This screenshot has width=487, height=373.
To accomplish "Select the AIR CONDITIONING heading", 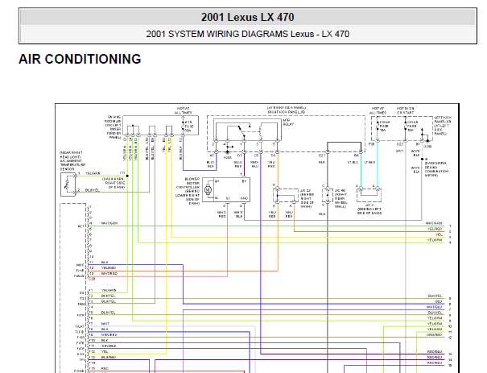I will tap(80, 59).
